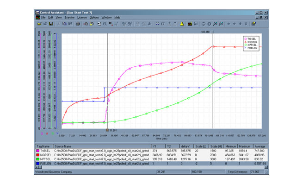Shift plot up with the up arrow icon

click(240, 24)
